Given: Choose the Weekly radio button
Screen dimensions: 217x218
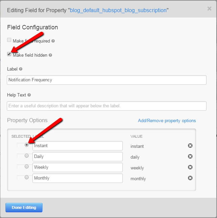Looking at the screenshot, I should tap(27, 167).
